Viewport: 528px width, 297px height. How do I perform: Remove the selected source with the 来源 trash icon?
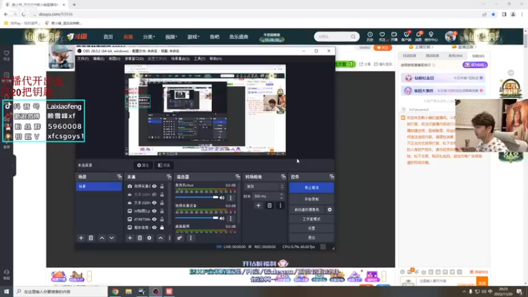pos(139,238)
